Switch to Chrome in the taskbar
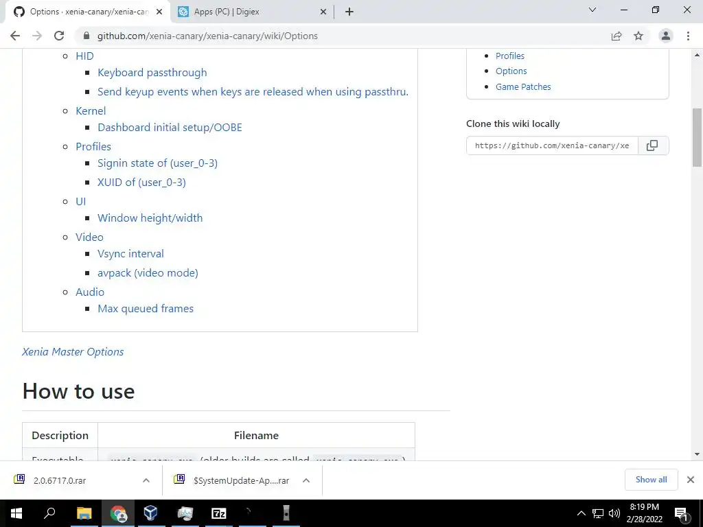The image size is (703, 527). coord(118,513)
